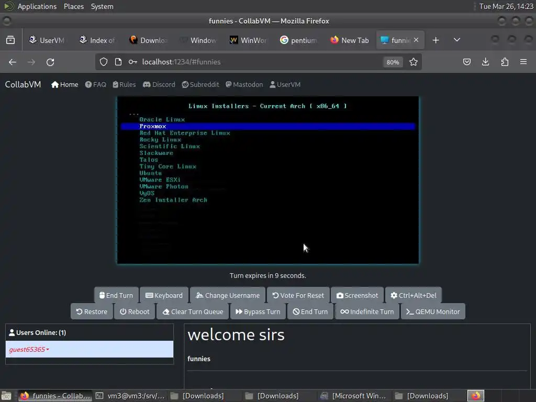Screen dimensions: 536x402
Task: Open the FAQ link
Action: [95, 84]
